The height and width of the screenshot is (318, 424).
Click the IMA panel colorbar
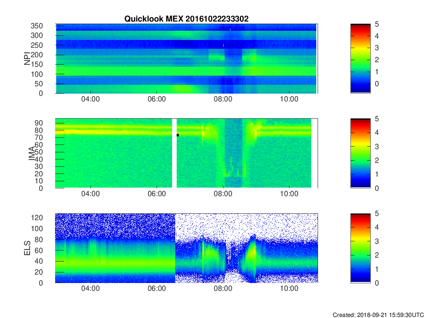pyautogui.click(x=360, y=153)
